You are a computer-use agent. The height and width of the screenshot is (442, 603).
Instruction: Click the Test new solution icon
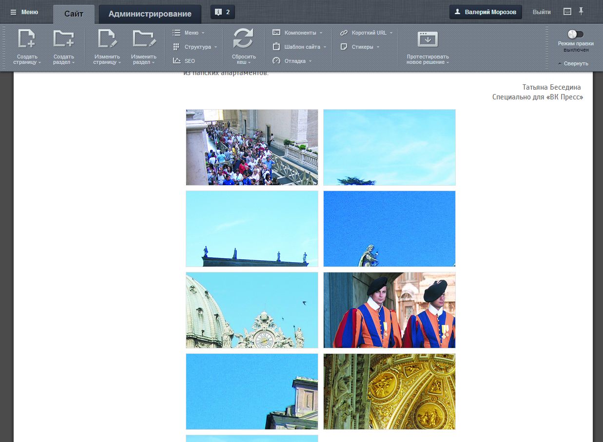(x=428, y=39)
